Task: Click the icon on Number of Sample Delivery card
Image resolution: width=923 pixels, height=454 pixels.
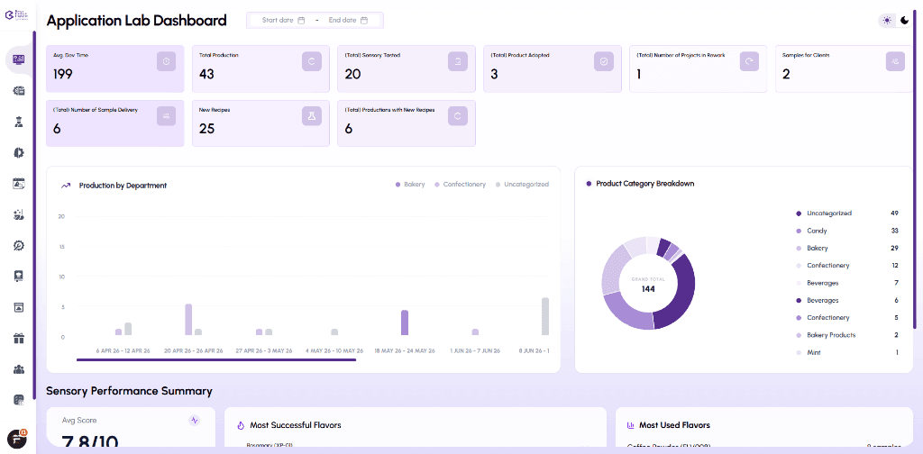Action: [166, 116]
